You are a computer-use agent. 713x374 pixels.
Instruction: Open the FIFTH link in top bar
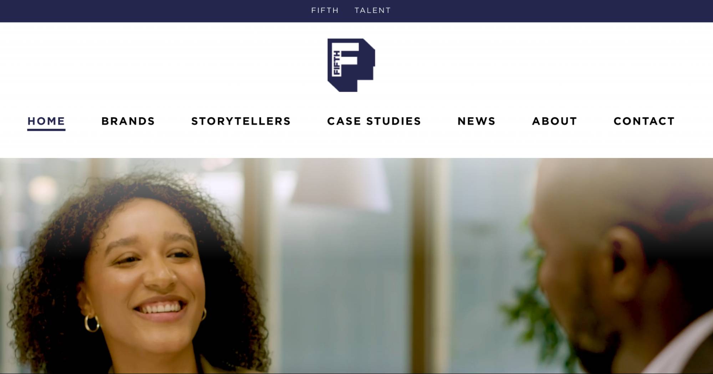pos(325,10)
